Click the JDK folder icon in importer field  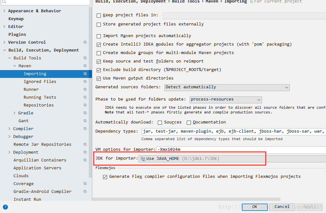pyautogui.click(x=143, y=159)
